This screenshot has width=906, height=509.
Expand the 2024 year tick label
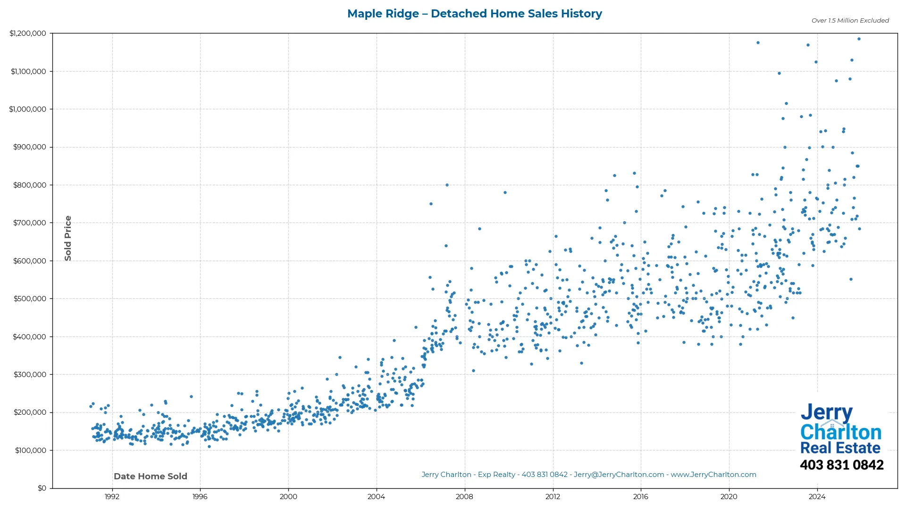(818, 496)
